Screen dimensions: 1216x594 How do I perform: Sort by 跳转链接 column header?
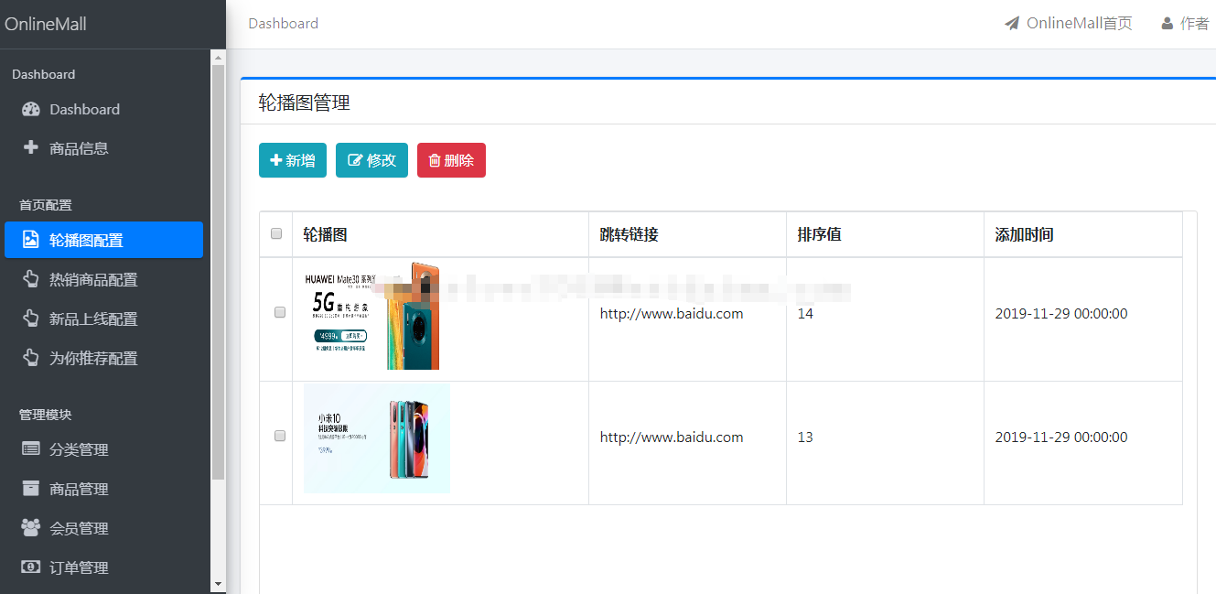(x=687, y=234)
